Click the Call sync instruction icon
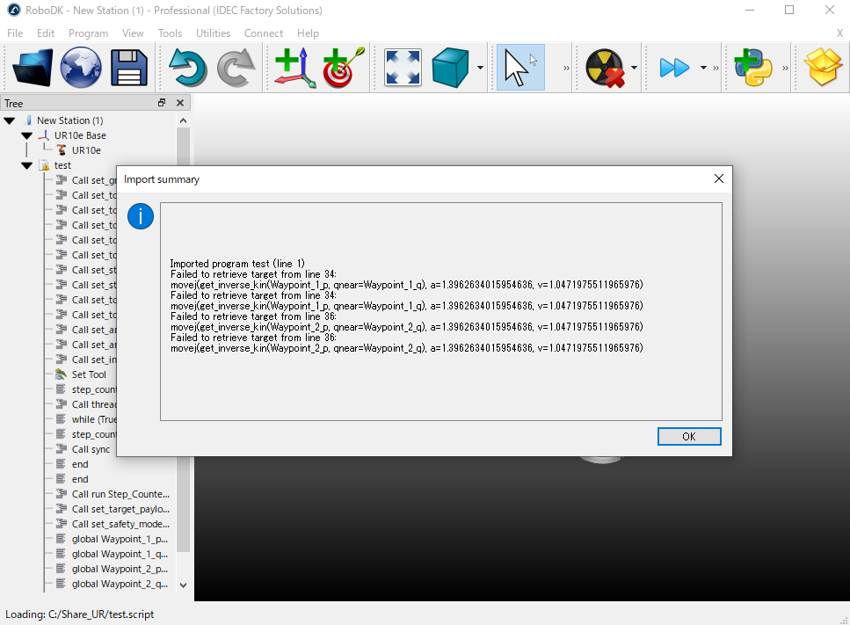 pyautogui.click(x=62, y=449)
